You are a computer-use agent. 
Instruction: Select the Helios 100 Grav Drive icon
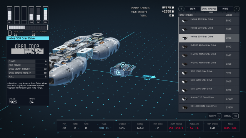pos(184,21)
